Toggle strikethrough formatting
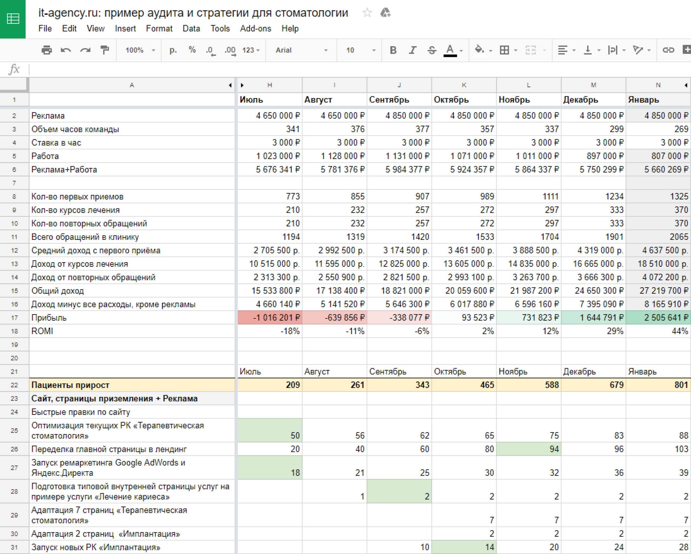 pos(432,50)
